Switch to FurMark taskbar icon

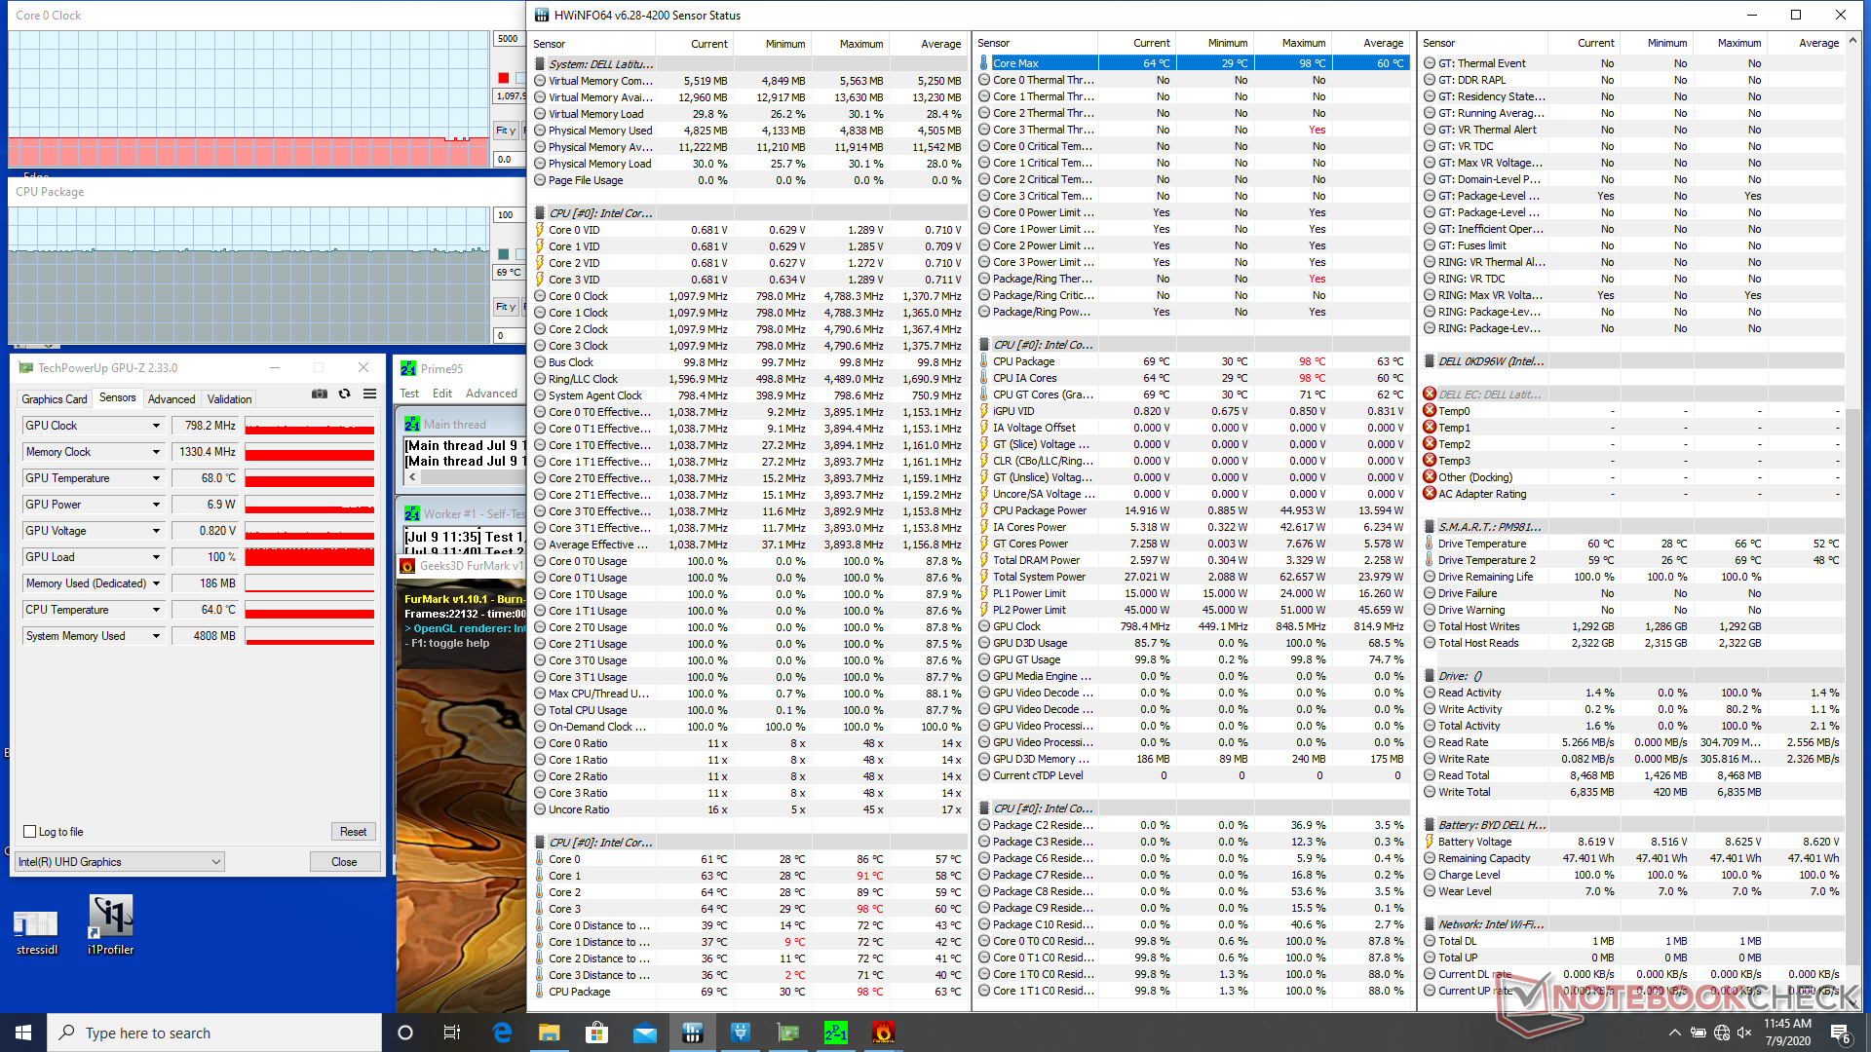pos(883,1033)
